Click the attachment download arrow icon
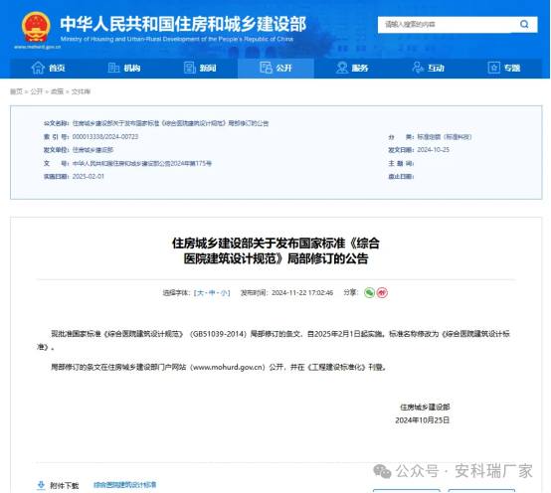The width and height of the screenshot is (551, 493). coord(41,486)
